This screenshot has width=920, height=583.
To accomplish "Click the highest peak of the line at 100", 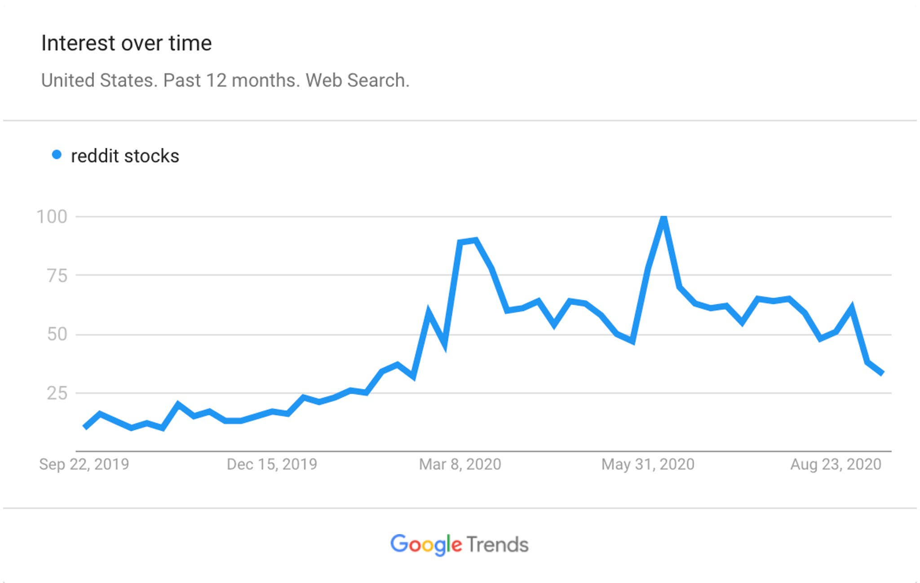I will point(663,219).
